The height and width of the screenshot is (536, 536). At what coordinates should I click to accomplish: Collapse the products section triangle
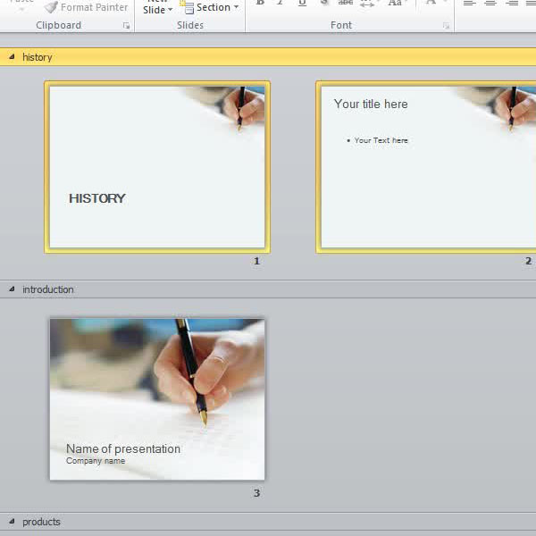(12, 522)
